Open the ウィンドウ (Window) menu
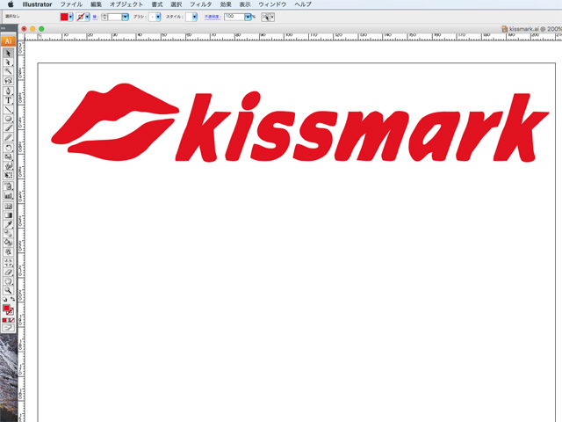 click(272, 4)
